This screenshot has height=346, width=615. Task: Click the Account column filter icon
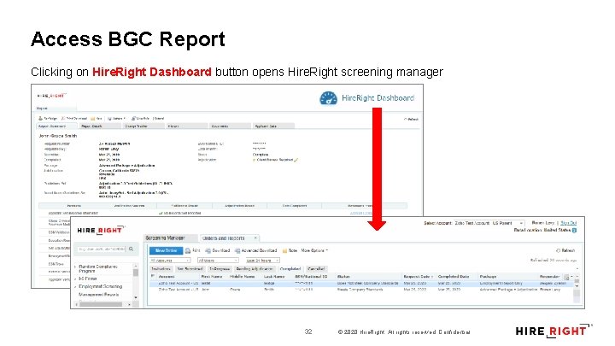[x=153, y=276]
